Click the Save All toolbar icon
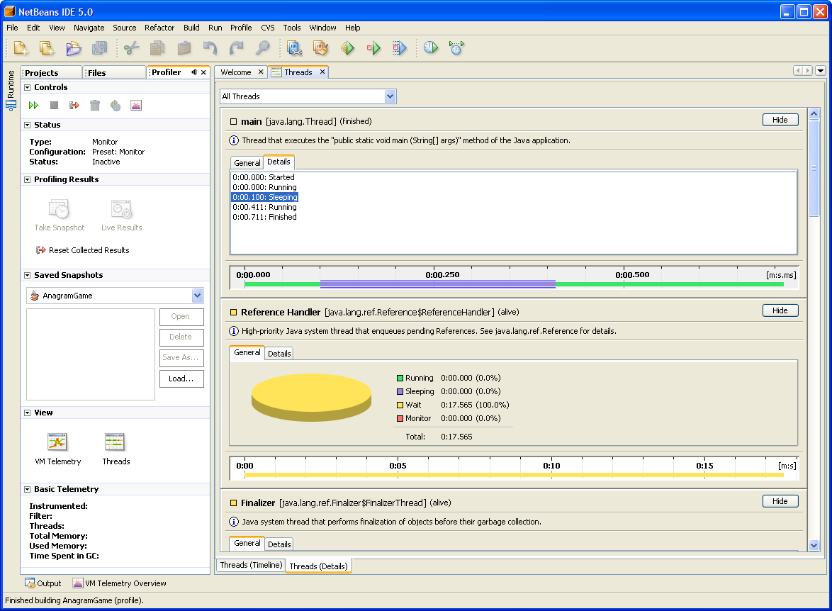 click(x=100, y=48)
